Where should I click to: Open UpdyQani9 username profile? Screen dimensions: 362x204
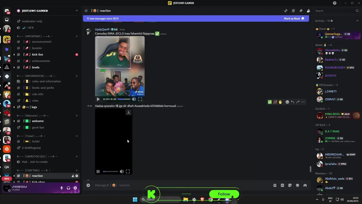click(102, 29)
